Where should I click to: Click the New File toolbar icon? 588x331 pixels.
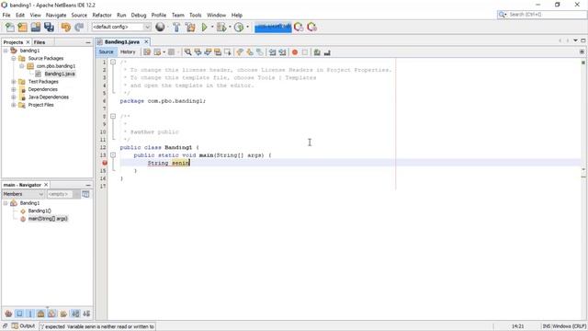[10, 27]
